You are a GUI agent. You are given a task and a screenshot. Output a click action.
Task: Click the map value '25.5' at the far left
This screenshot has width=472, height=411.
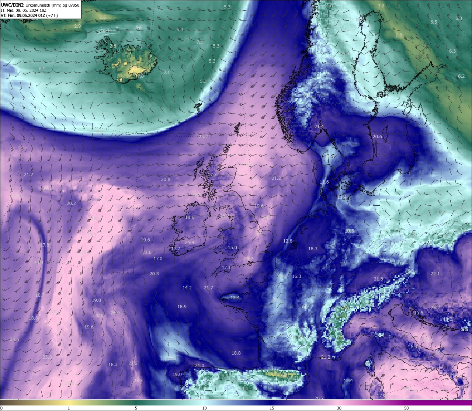(x=14, y=339)
